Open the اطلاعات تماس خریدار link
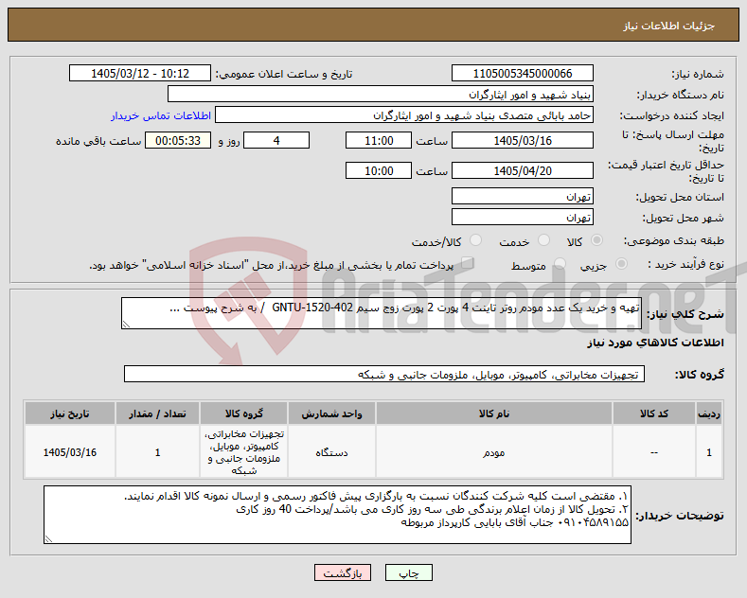Viewport: 747px width, 598px height. pyautogui.click(x=161, y=115)
